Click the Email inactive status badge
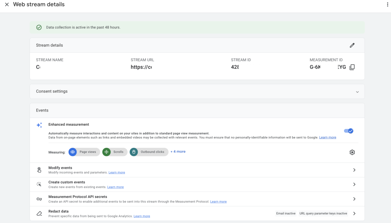 click(x=286, y=214)
